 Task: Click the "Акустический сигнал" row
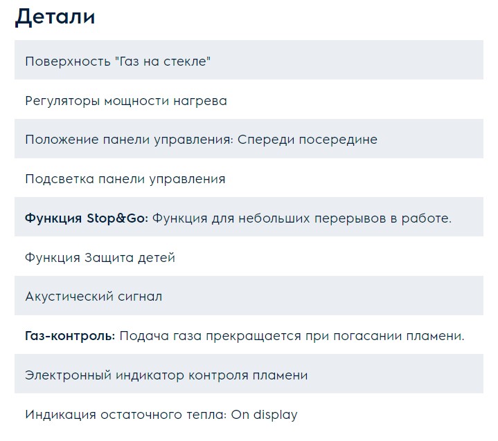(94, 297)
